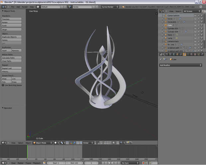206x165 pixels.
Task: Click the timeline editor type icon
Action: 3,163
